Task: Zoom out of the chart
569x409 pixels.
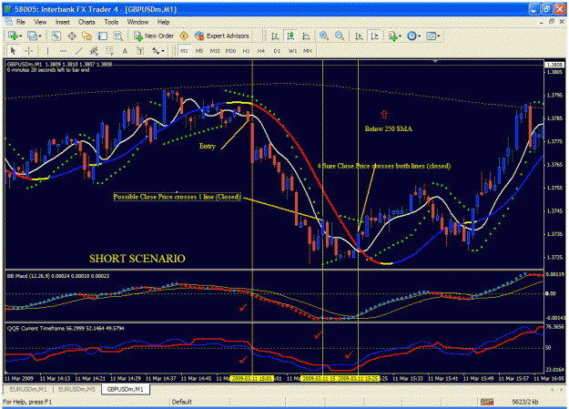Action: [340, 36]
